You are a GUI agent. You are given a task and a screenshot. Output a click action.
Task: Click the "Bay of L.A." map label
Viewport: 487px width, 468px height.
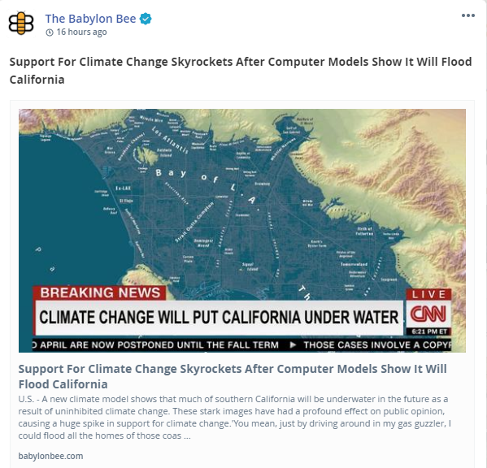[207, 185]
